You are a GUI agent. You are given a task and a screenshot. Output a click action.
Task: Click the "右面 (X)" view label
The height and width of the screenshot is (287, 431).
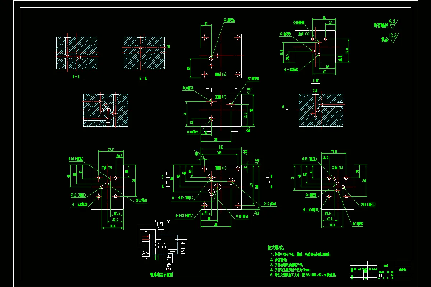click(107, 168)
